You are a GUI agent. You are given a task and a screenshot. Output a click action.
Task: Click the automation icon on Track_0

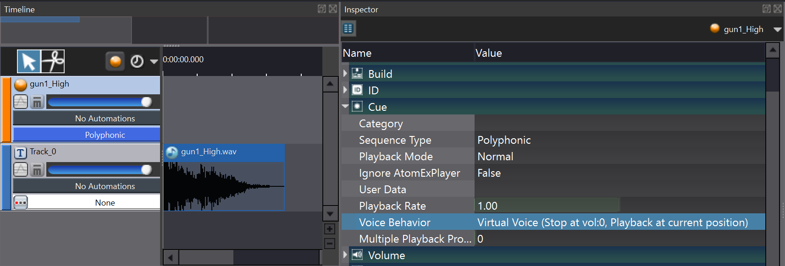21,169
